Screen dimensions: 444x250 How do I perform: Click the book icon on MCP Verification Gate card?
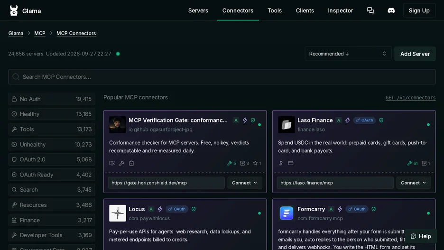(112, 163)
